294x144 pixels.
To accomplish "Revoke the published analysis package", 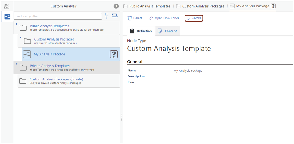I will (194, 18).
